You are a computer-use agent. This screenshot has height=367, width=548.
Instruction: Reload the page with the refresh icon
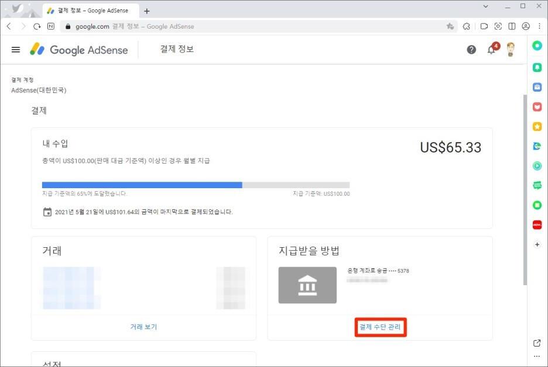point(37,26)
